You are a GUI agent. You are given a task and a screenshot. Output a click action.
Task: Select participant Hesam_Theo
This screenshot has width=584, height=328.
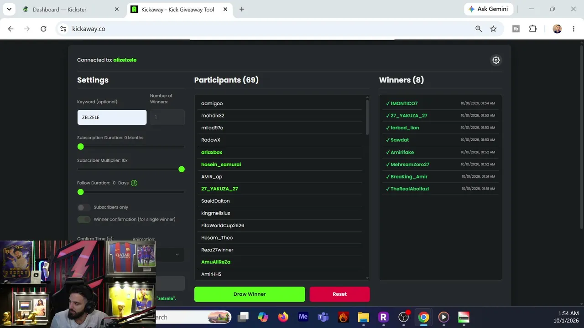point(217,238)
